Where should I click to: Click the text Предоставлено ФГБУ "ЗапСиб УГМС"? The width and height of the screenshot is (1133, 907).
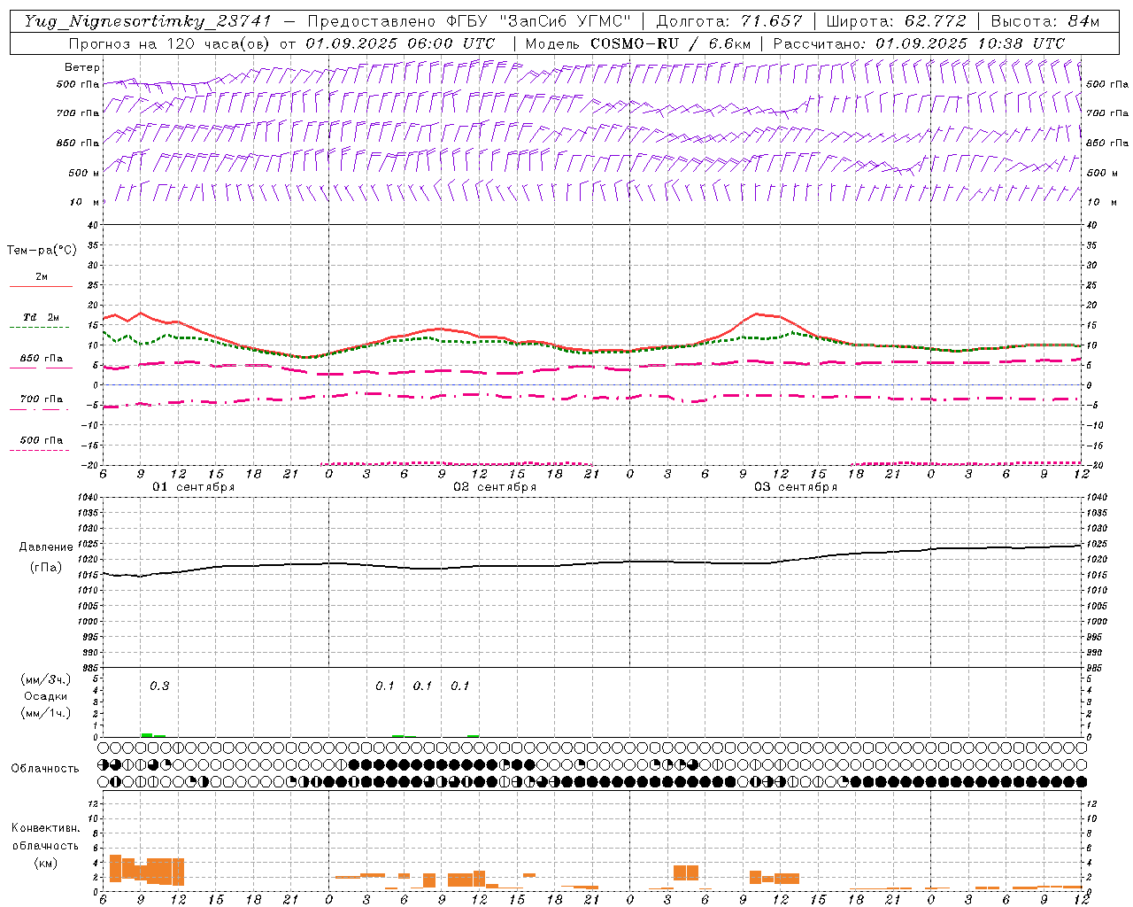(x=468, y=21)
